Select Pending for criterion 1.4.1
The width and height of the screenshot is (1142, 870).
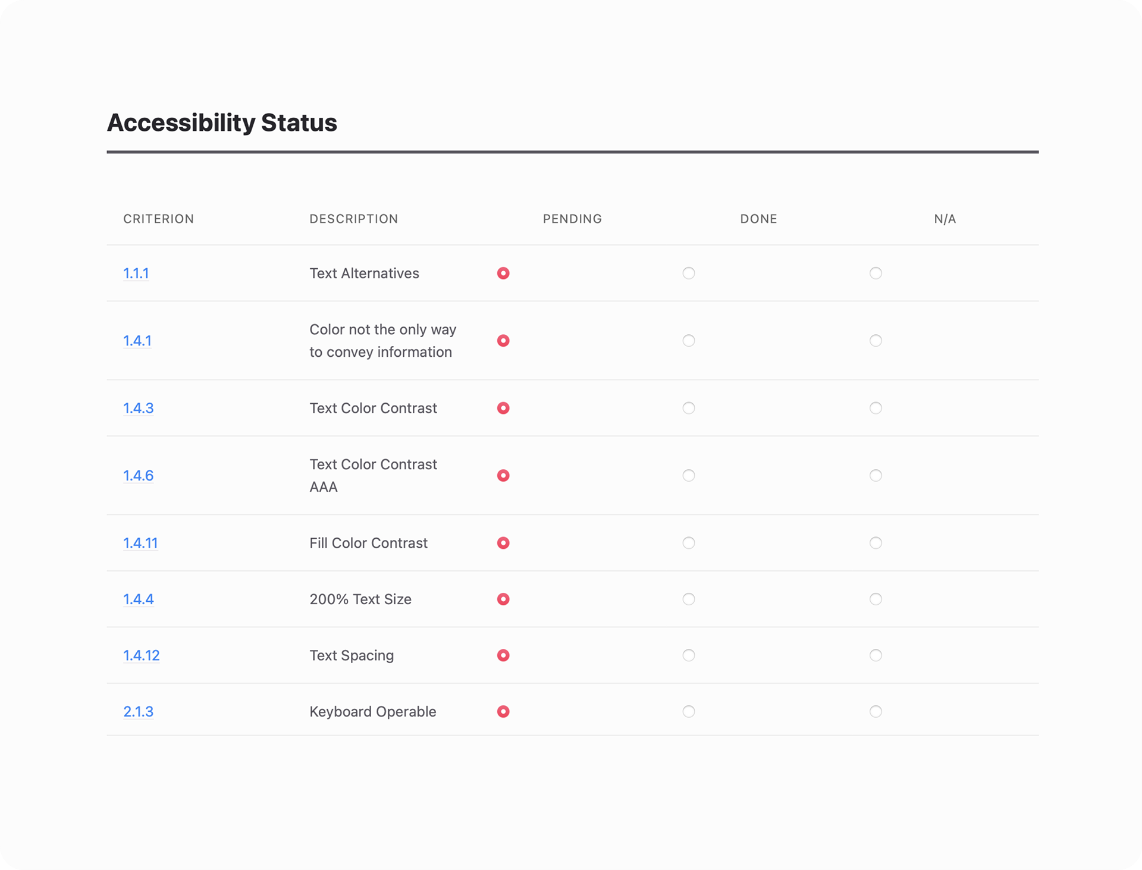[x=503, y=341]
